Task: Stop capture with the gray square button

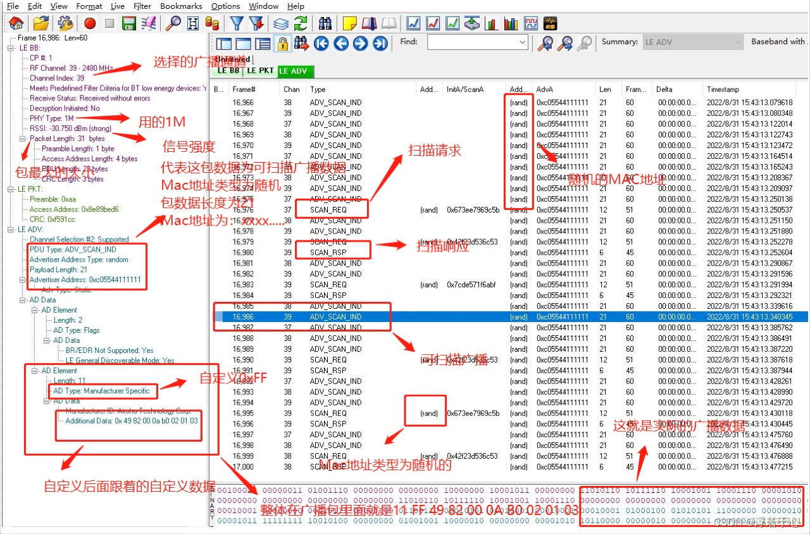Action: click(109, 23)
